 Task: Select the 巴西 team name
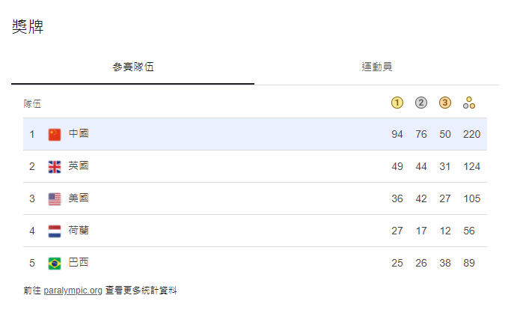pyautogui.click(x=79, y=263)
